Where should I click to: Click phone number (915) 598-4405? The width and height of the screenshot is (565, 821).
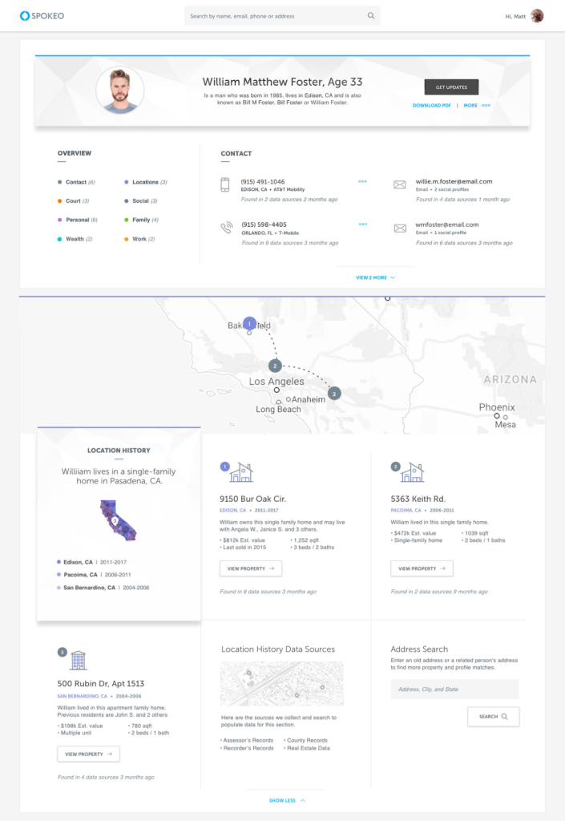tap(264, 224)
